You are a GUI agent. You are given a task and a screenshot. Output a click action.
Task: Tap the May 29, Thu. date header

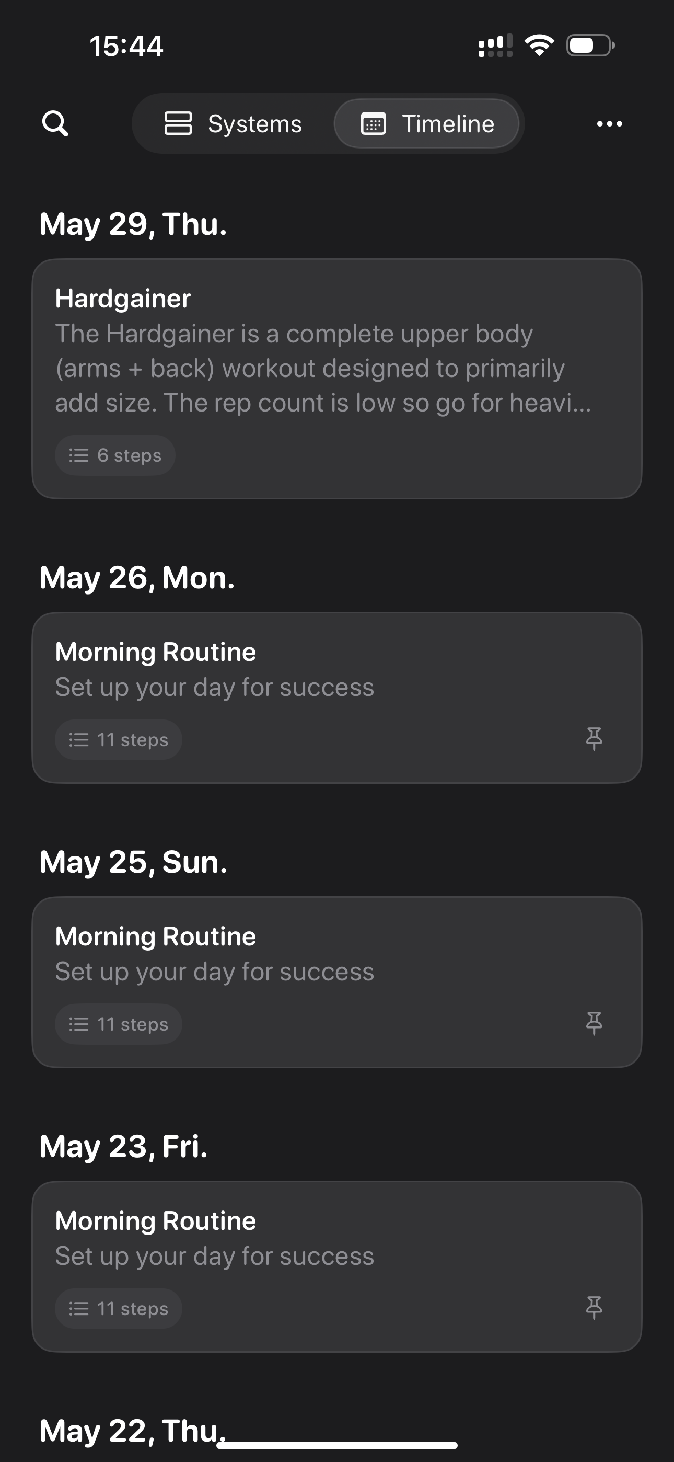coord(133,224)
